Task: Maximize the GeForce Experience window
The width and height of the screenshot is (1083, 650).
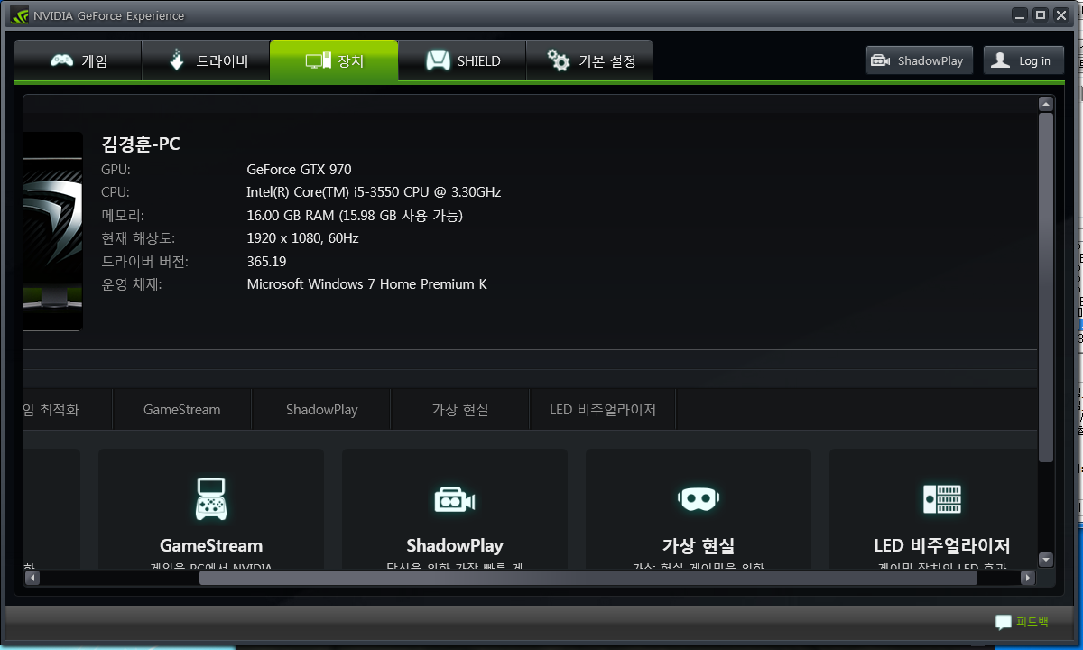Action: [x=1041, y=14]
